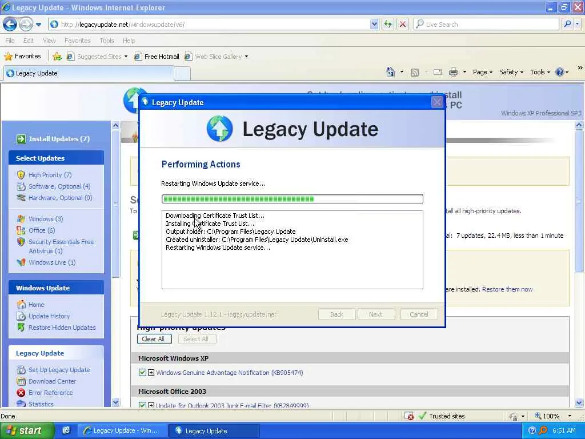Click the Hardware Optional icon in sidebar
The image size is (585, 439).
pos(21,197)
